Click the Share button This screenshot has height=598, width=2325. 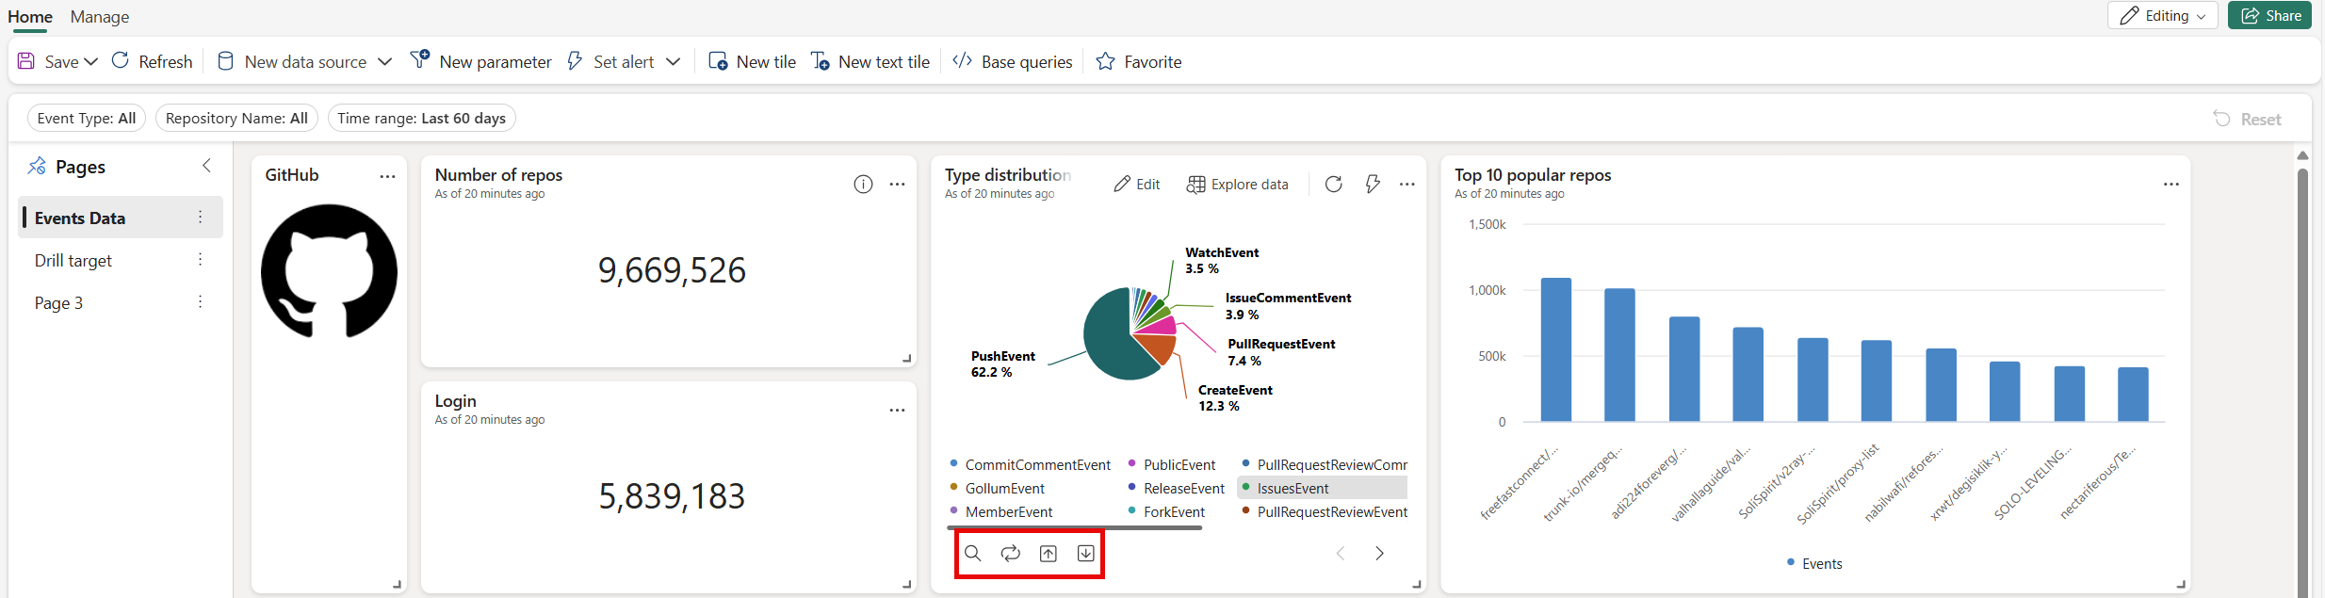coord(2269,16)
